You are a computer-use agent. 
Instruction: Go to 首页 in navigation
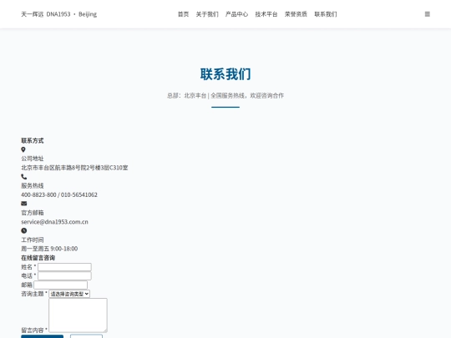[183, 14]
